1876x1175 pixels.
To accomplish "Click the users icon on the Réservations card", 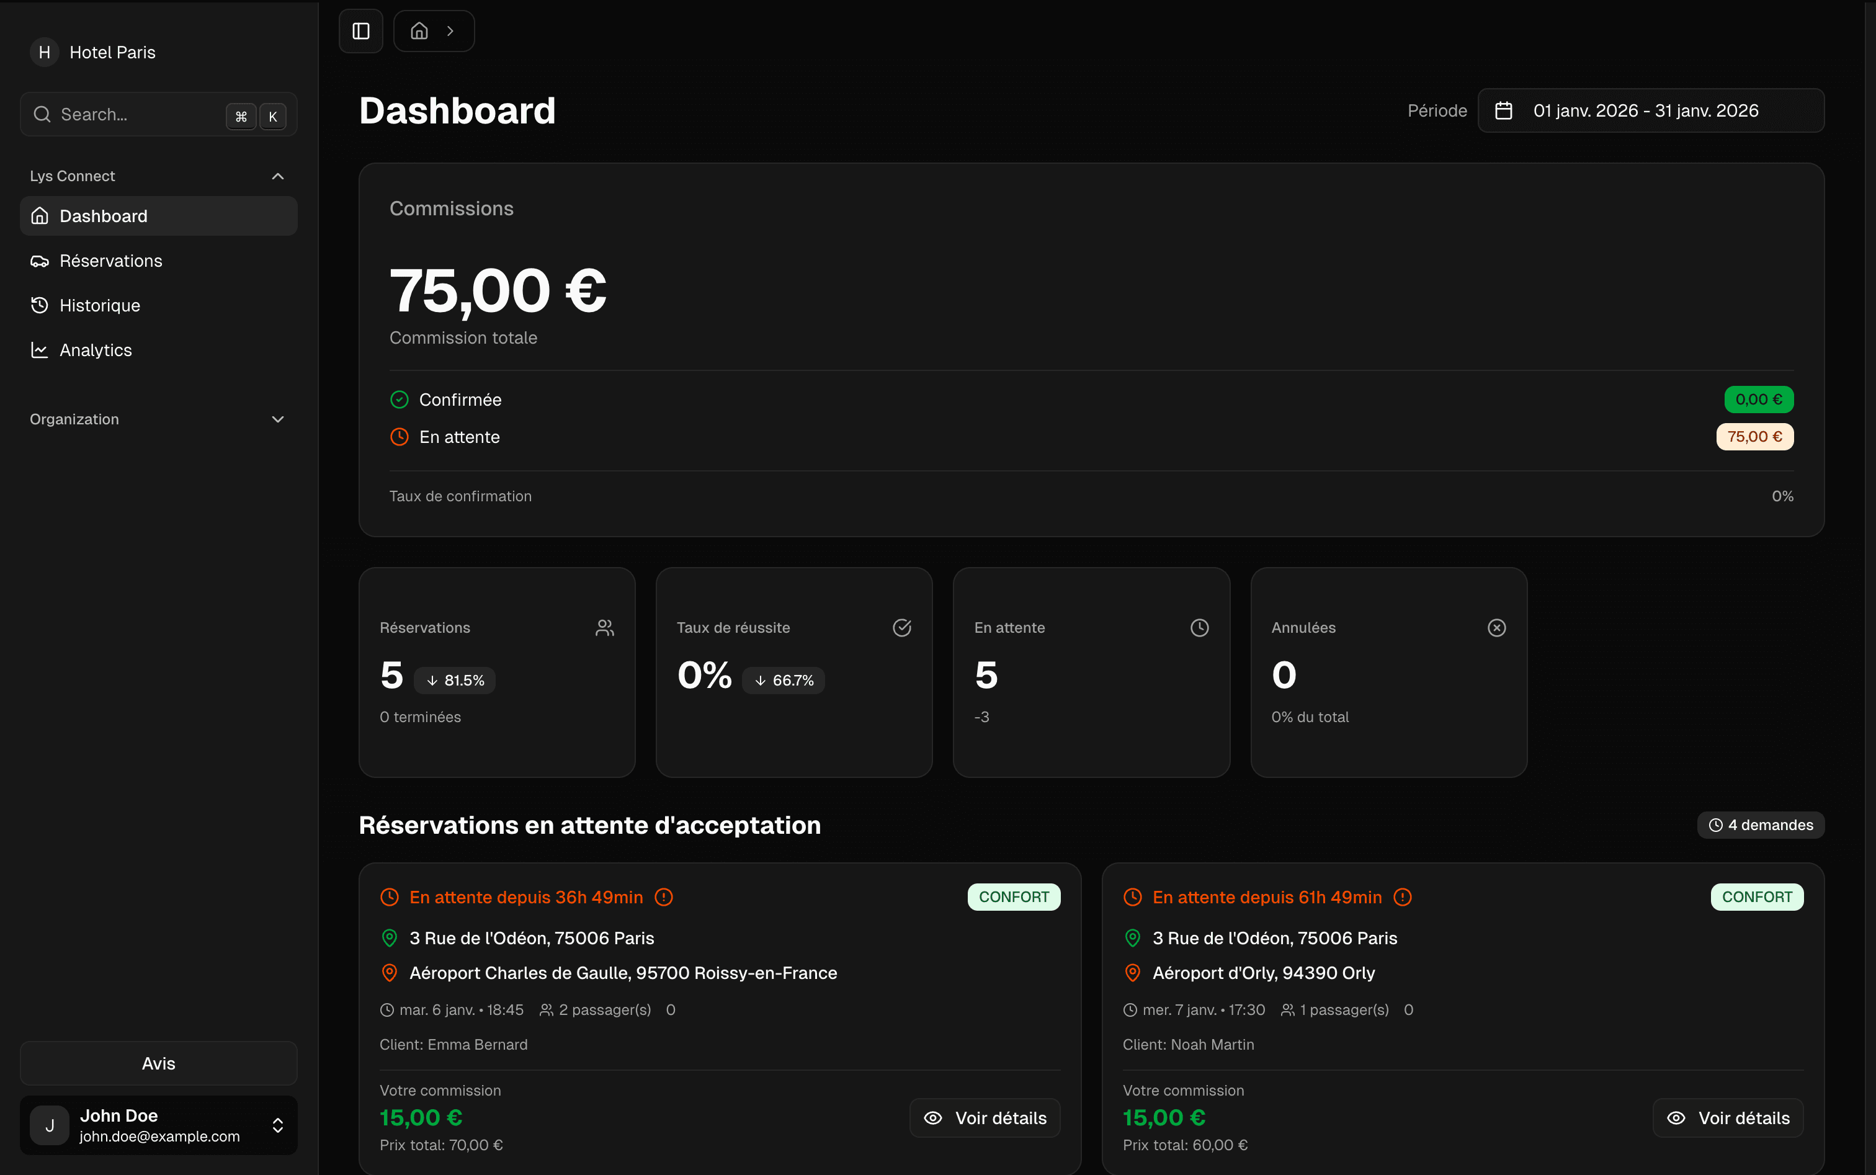I will pyautogui.click(x=605, y=627).
